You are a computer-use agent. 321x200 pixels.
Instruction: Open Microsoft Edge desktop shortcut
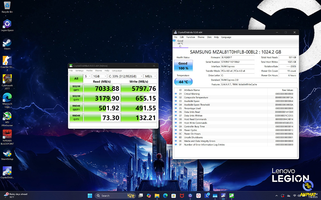(7, 100)
